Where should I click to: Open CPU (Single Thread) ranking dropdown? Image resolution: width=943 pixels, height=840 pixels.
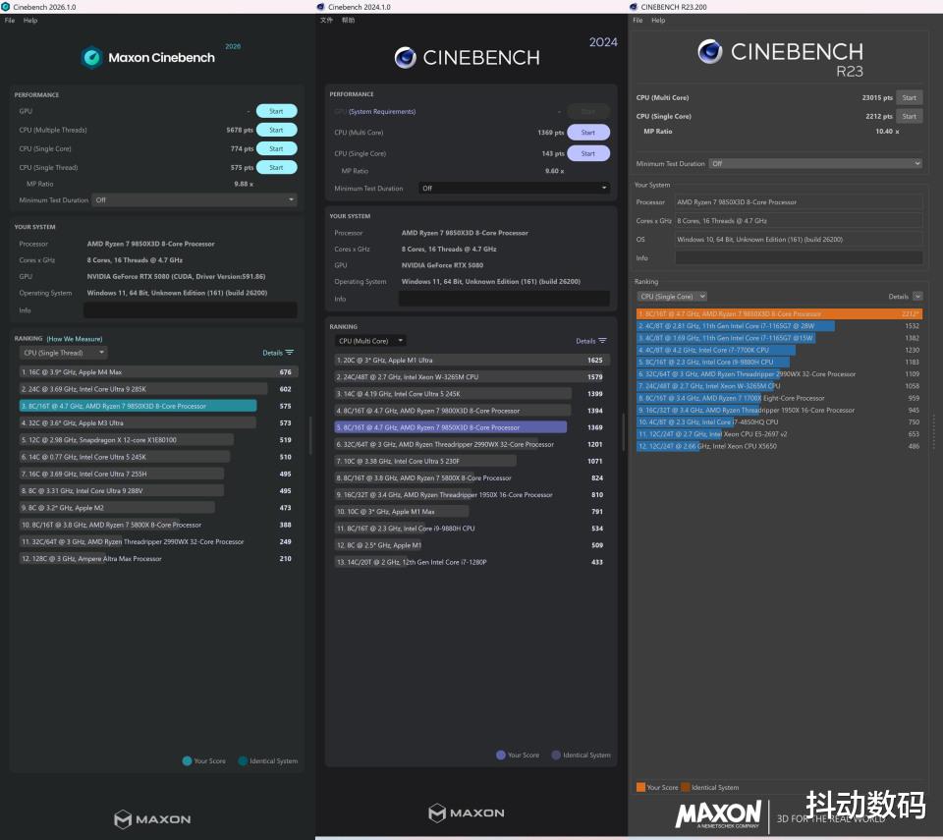pos(64,353)
